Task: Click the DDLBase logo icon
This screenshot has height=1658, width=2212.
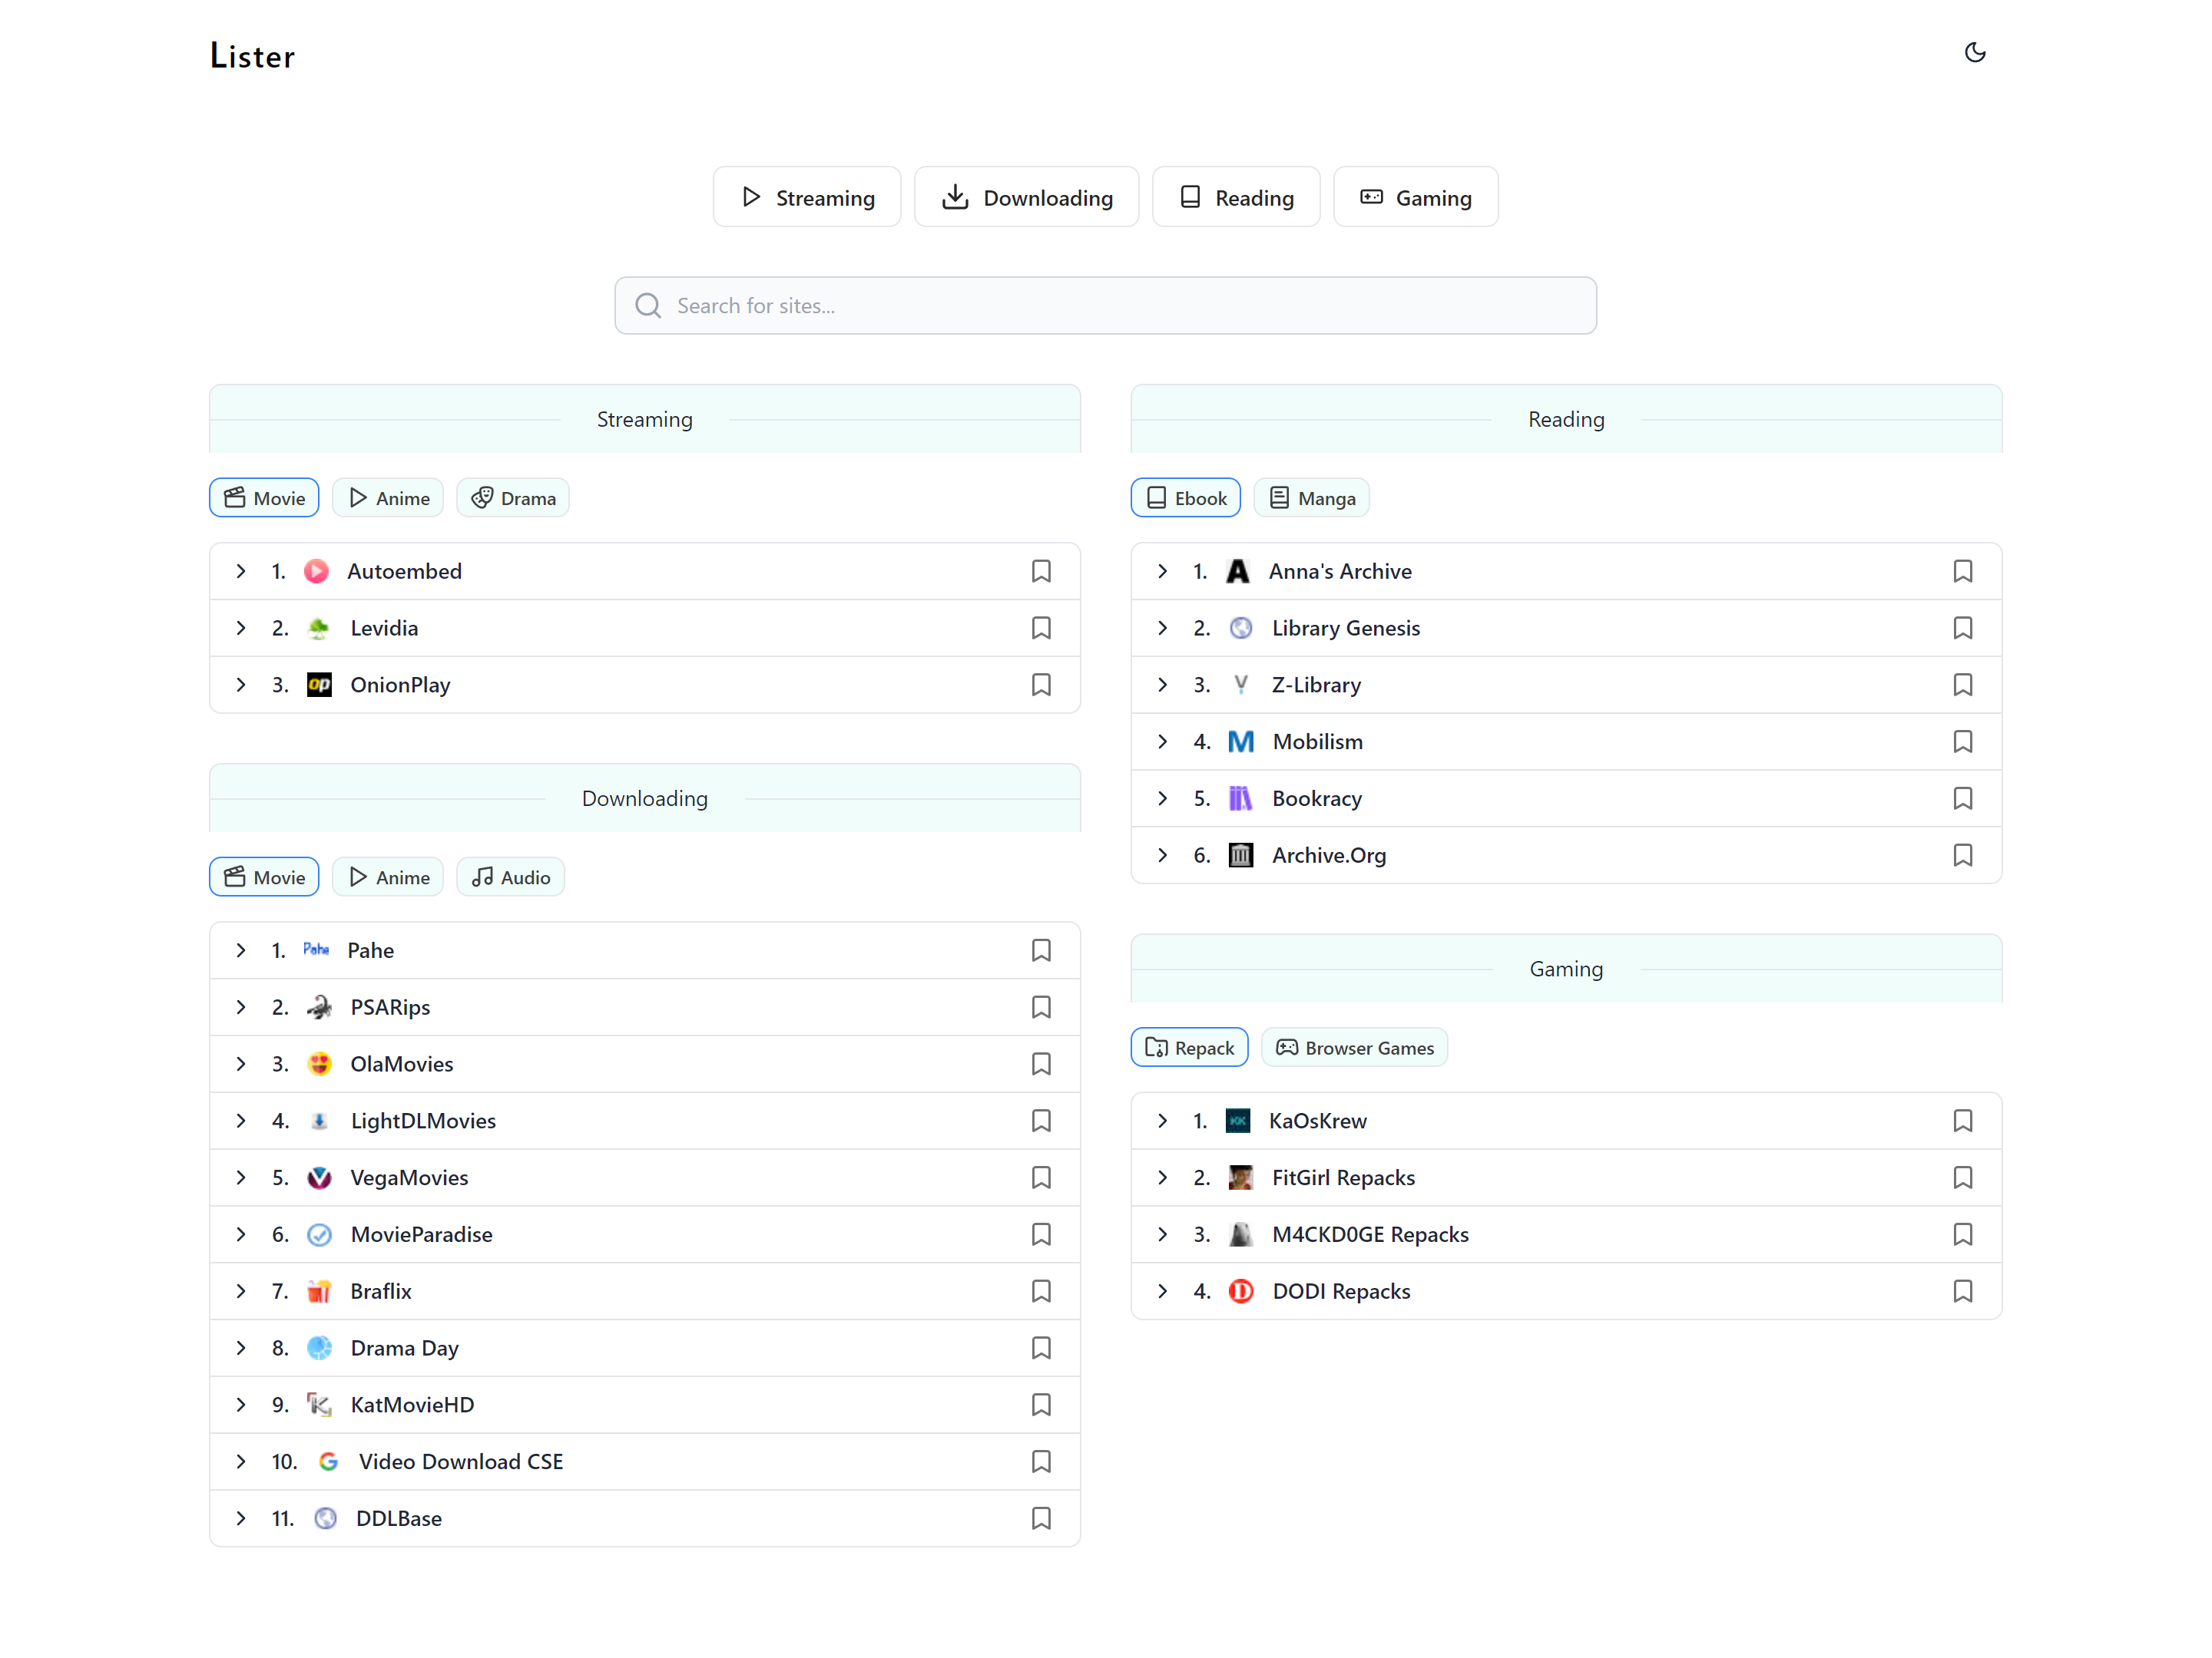Action: (x=325, y=1519)
